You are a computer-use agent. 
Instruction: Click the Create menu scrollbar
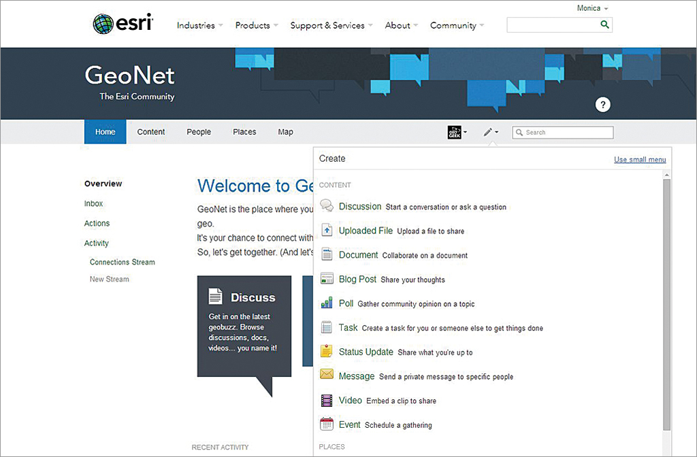point(667,305)
